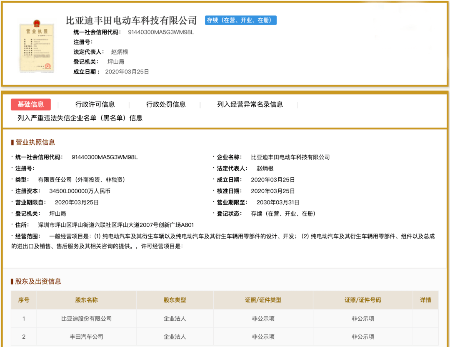Click the 存续（在营、开业、在册）status badge
The image size is (450, 347).
240,20
